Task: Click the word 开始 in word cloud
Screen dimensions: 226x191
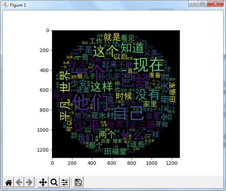Action: point(162,124)
